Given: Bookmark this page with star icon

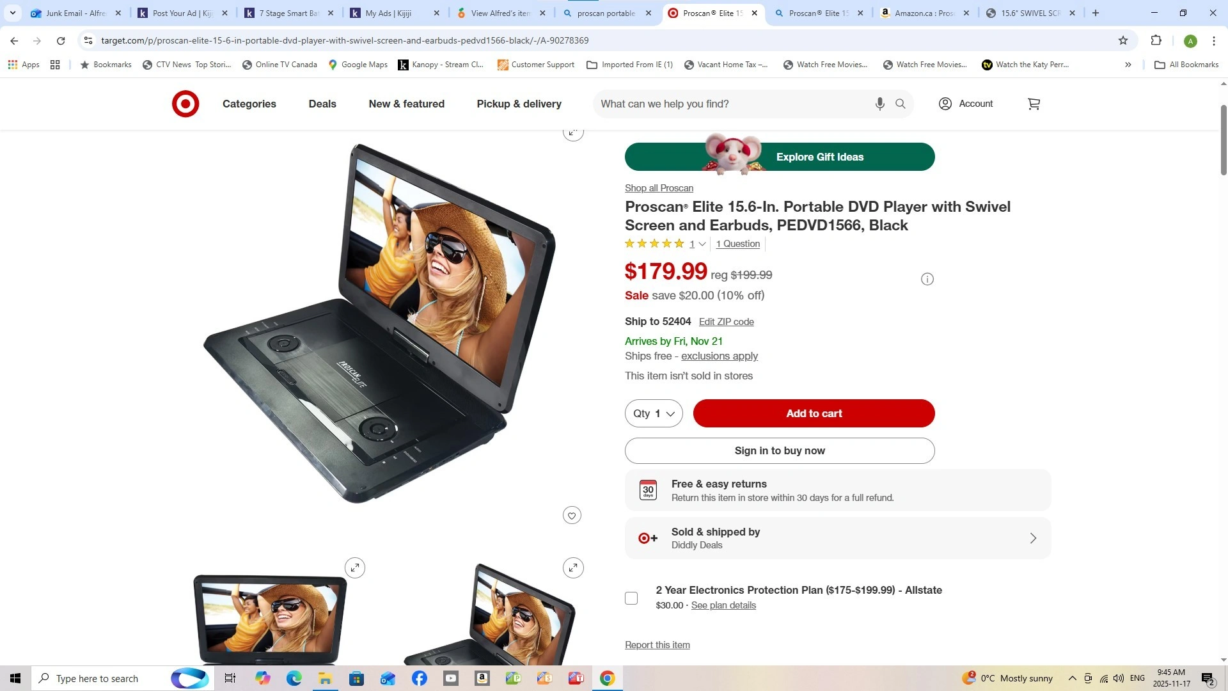Looking at the screenshot, I should tap(1123, 40).
